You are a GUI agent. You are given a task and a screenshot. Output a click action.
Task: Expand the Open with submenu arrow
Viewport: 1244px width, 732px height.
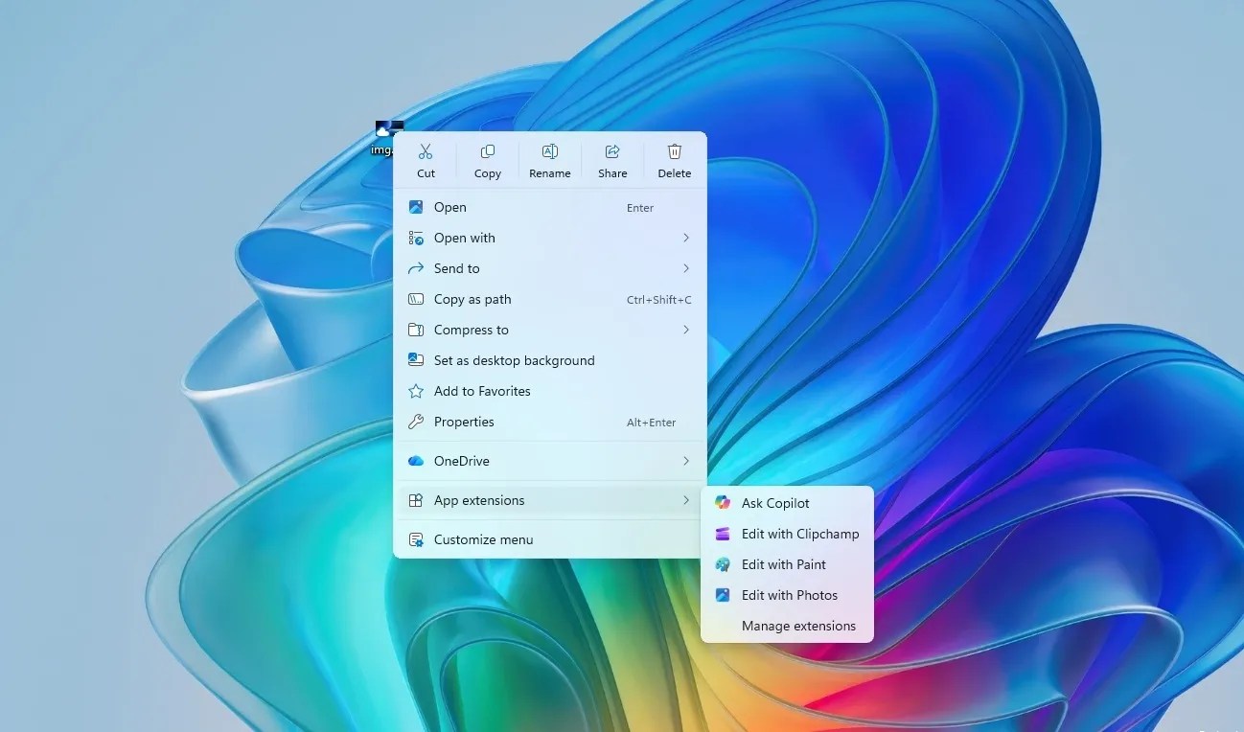click(x=686, y=238)
